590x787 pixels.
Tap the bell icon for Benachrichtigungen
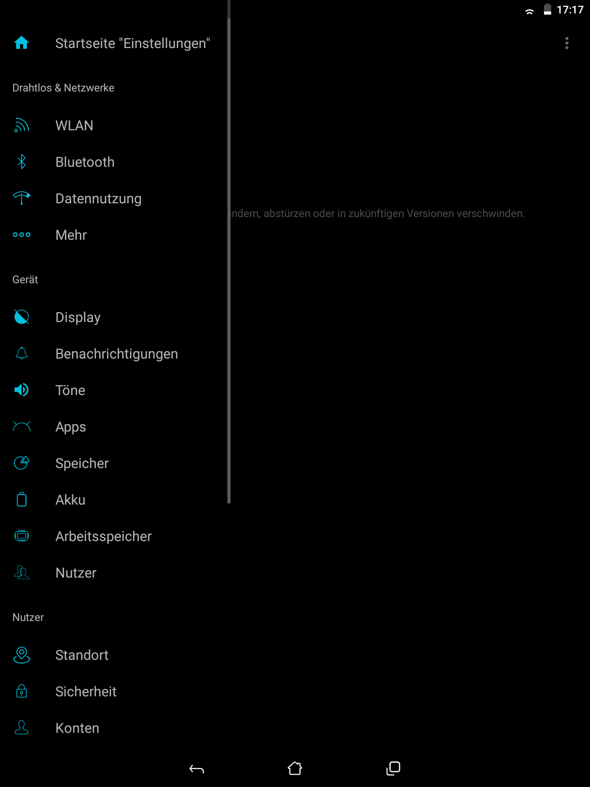click(x=22, y=354)
